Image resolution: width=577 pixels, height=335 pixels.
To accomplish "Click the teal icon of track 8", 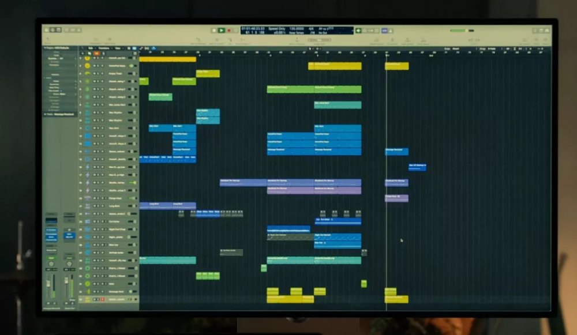I will click(x=87, y=105).
